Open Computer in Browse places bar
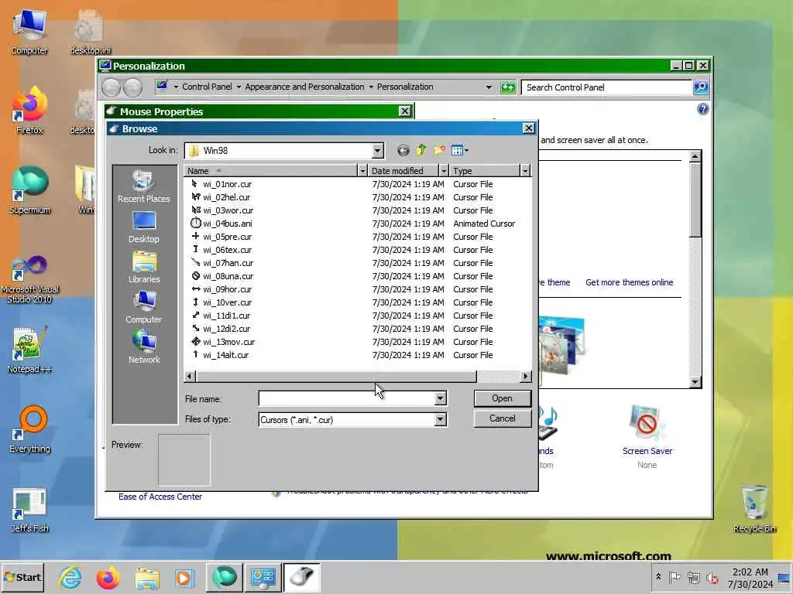Viewport: 793px width, 594px height. tap(144, 308)
